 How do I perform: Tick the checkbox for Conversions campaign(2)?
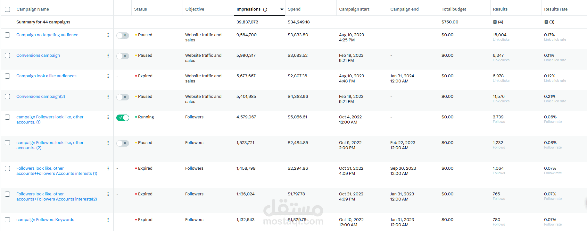[7, 97]
